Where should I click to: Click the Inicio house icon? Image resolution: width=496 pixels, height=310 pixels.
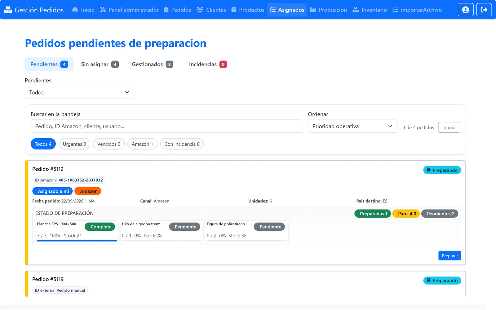click(x=75, y=10)
